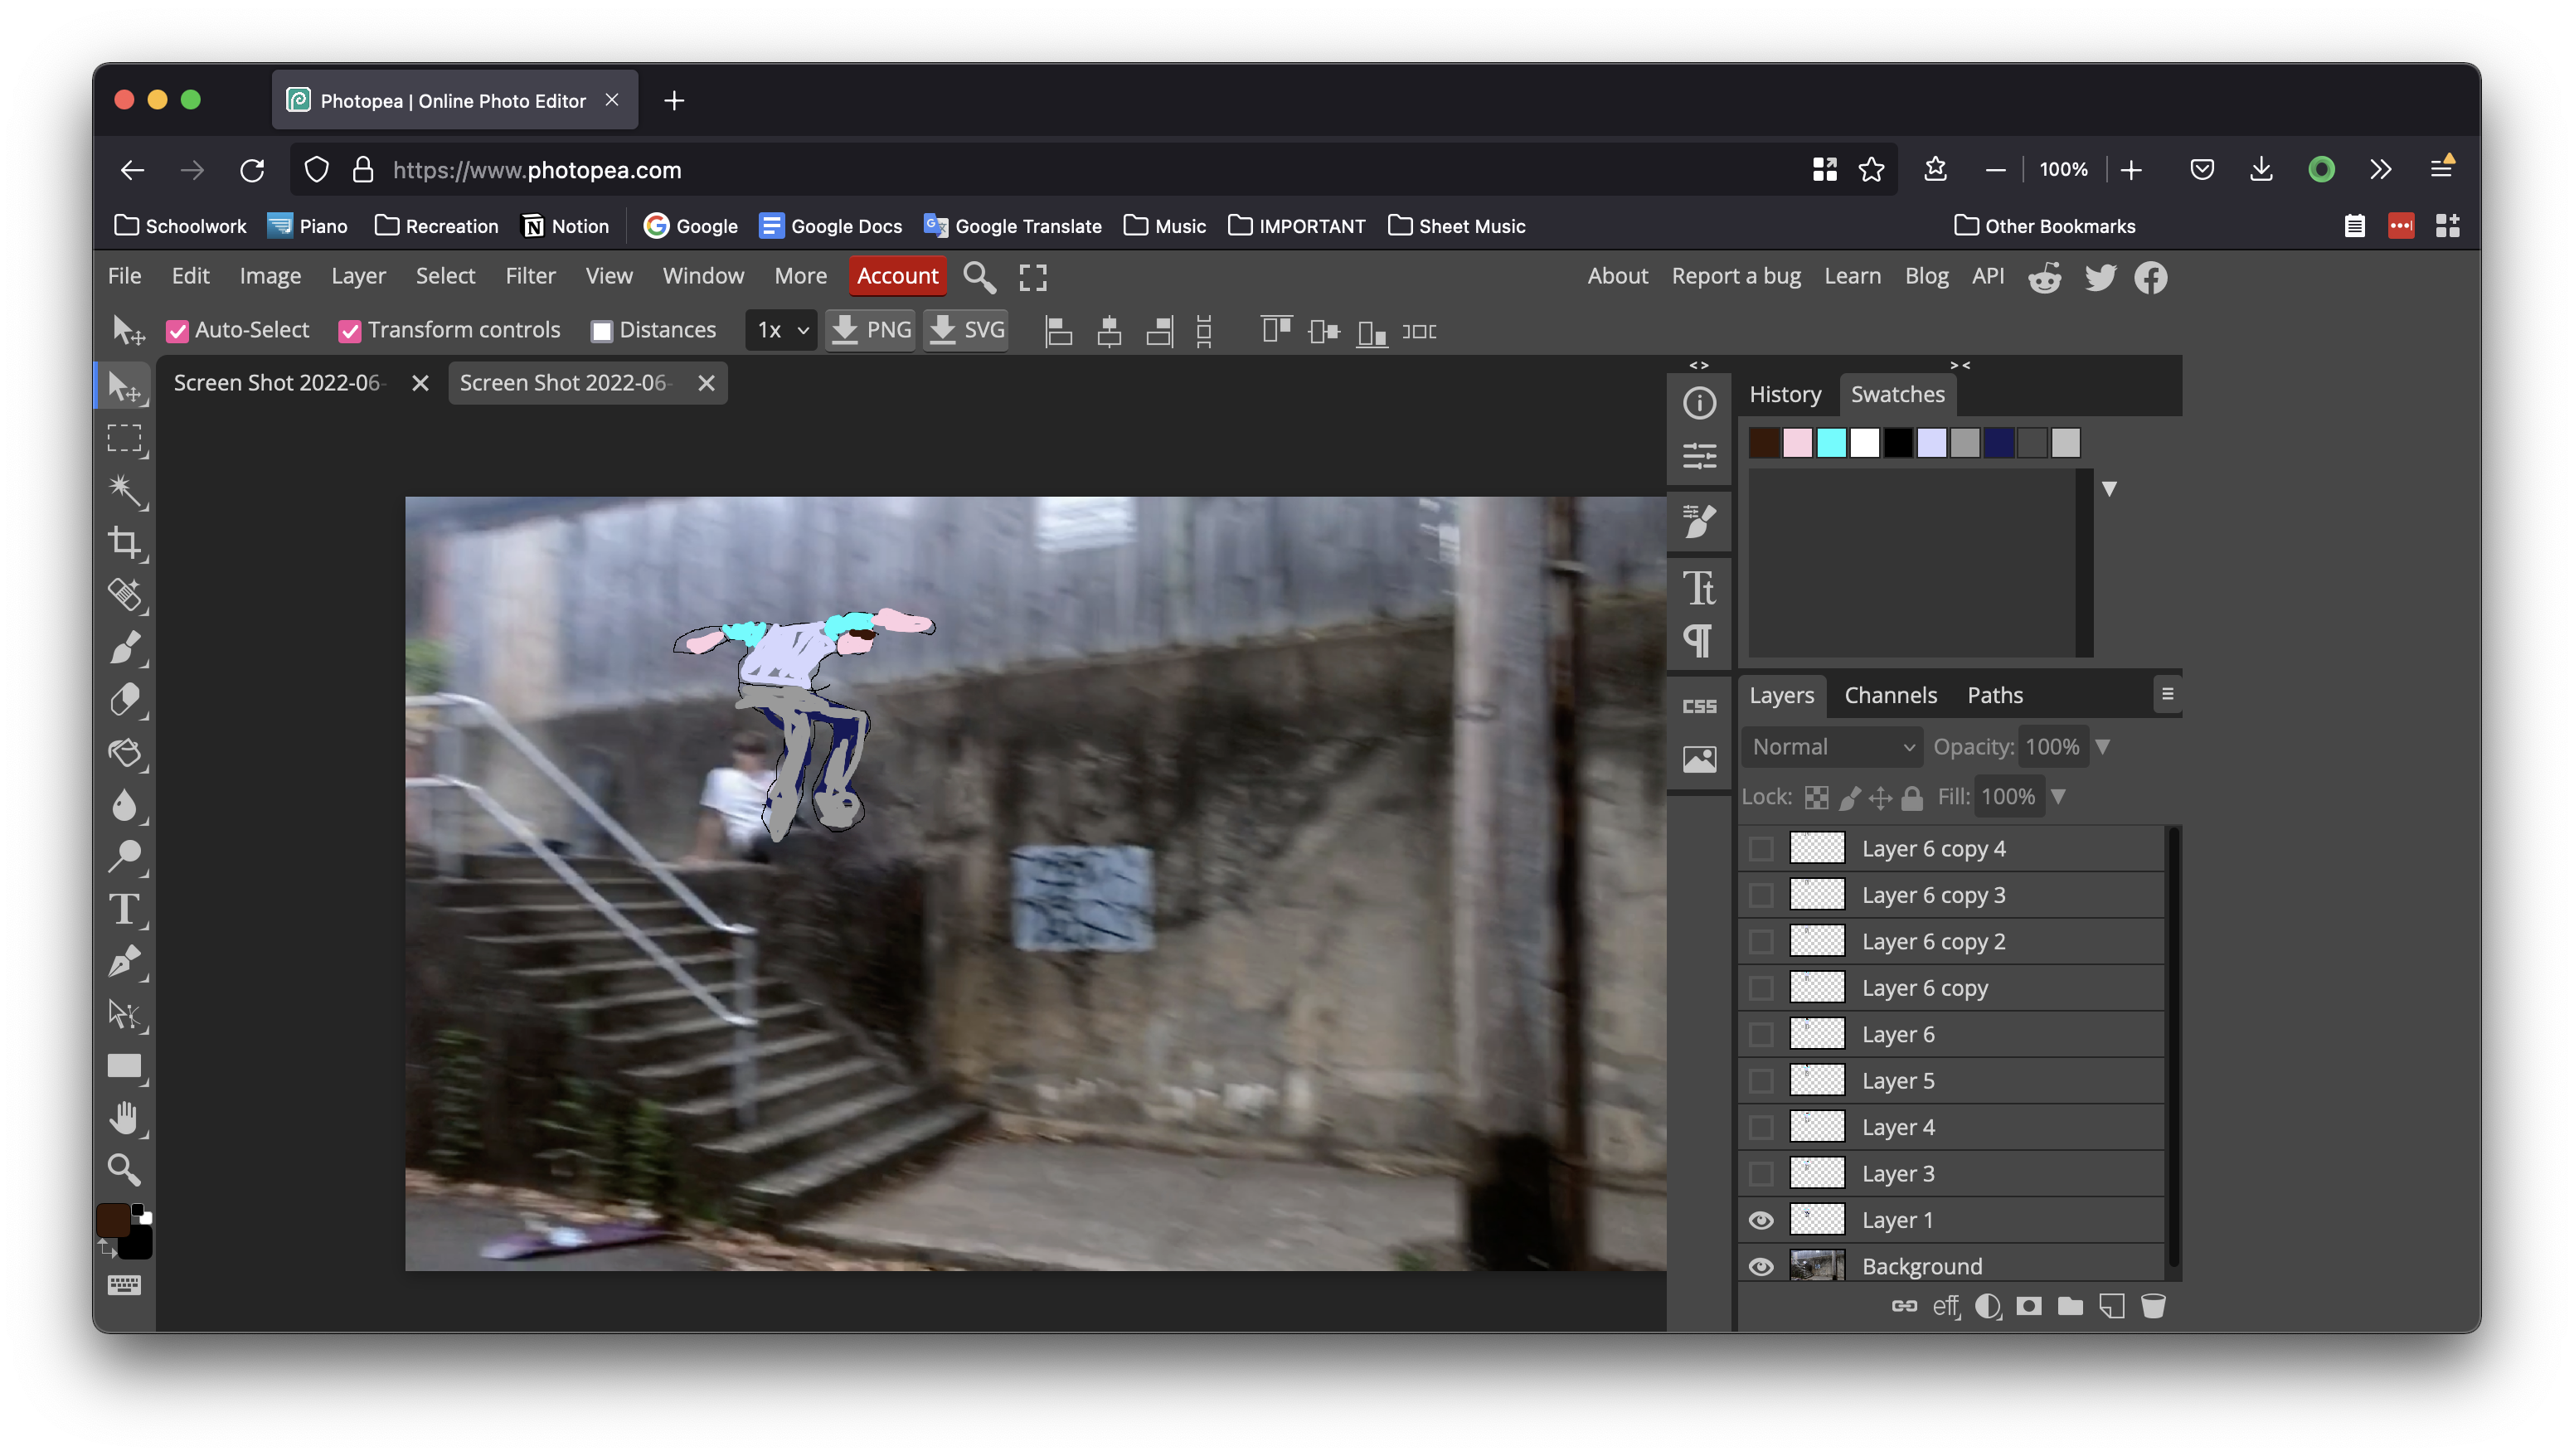Open the Report a bug link
Viewport: 2574px width, 1456px height.
point(1736,276)
